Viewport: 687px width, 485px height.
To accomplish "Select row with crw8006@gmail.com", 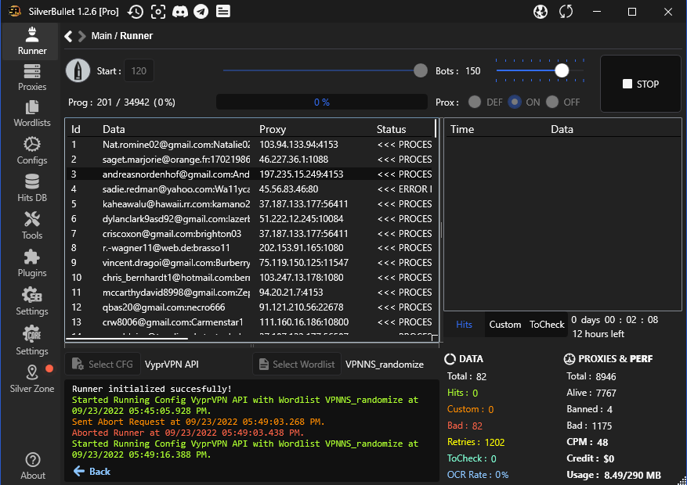I will click(x=249, y=322).
